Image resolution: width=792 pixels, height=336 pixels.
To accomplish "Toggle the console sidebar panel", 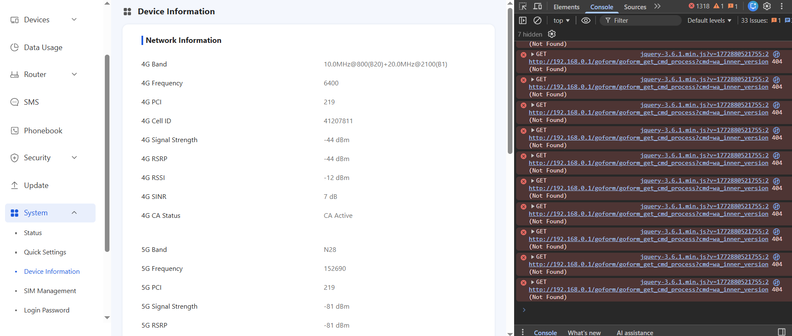I will [523, 20].
